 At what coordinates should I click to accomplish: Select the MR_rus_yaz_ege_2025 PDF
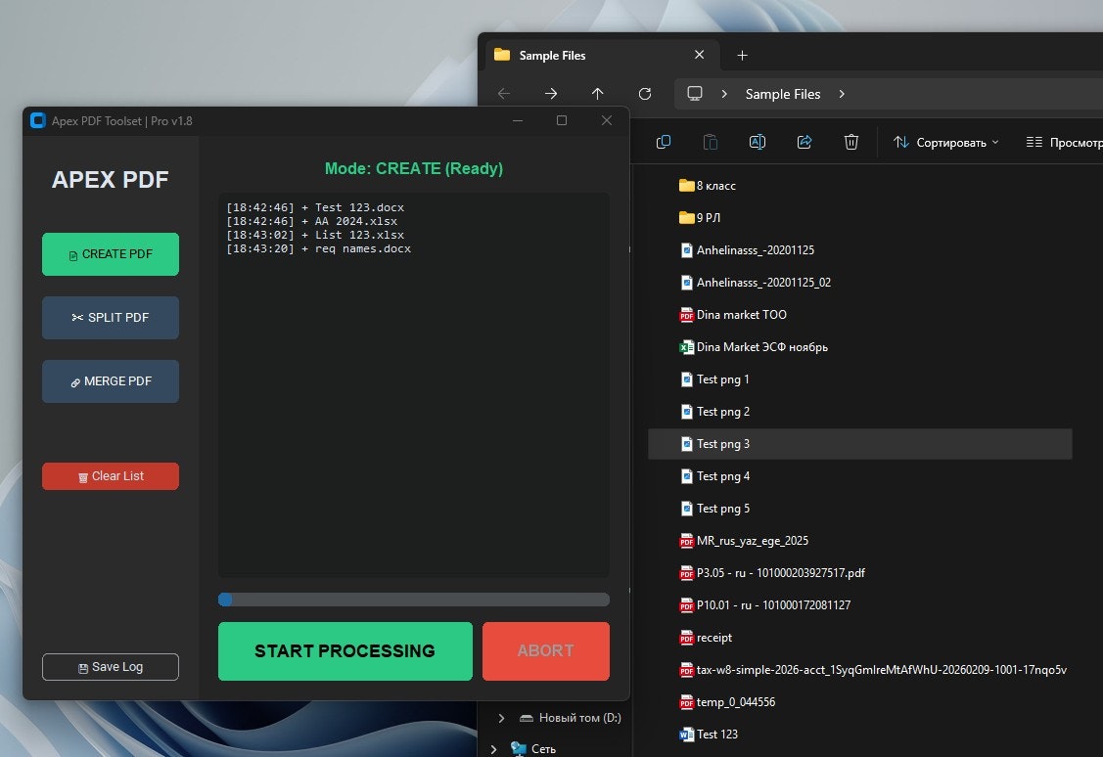(859, 541)
